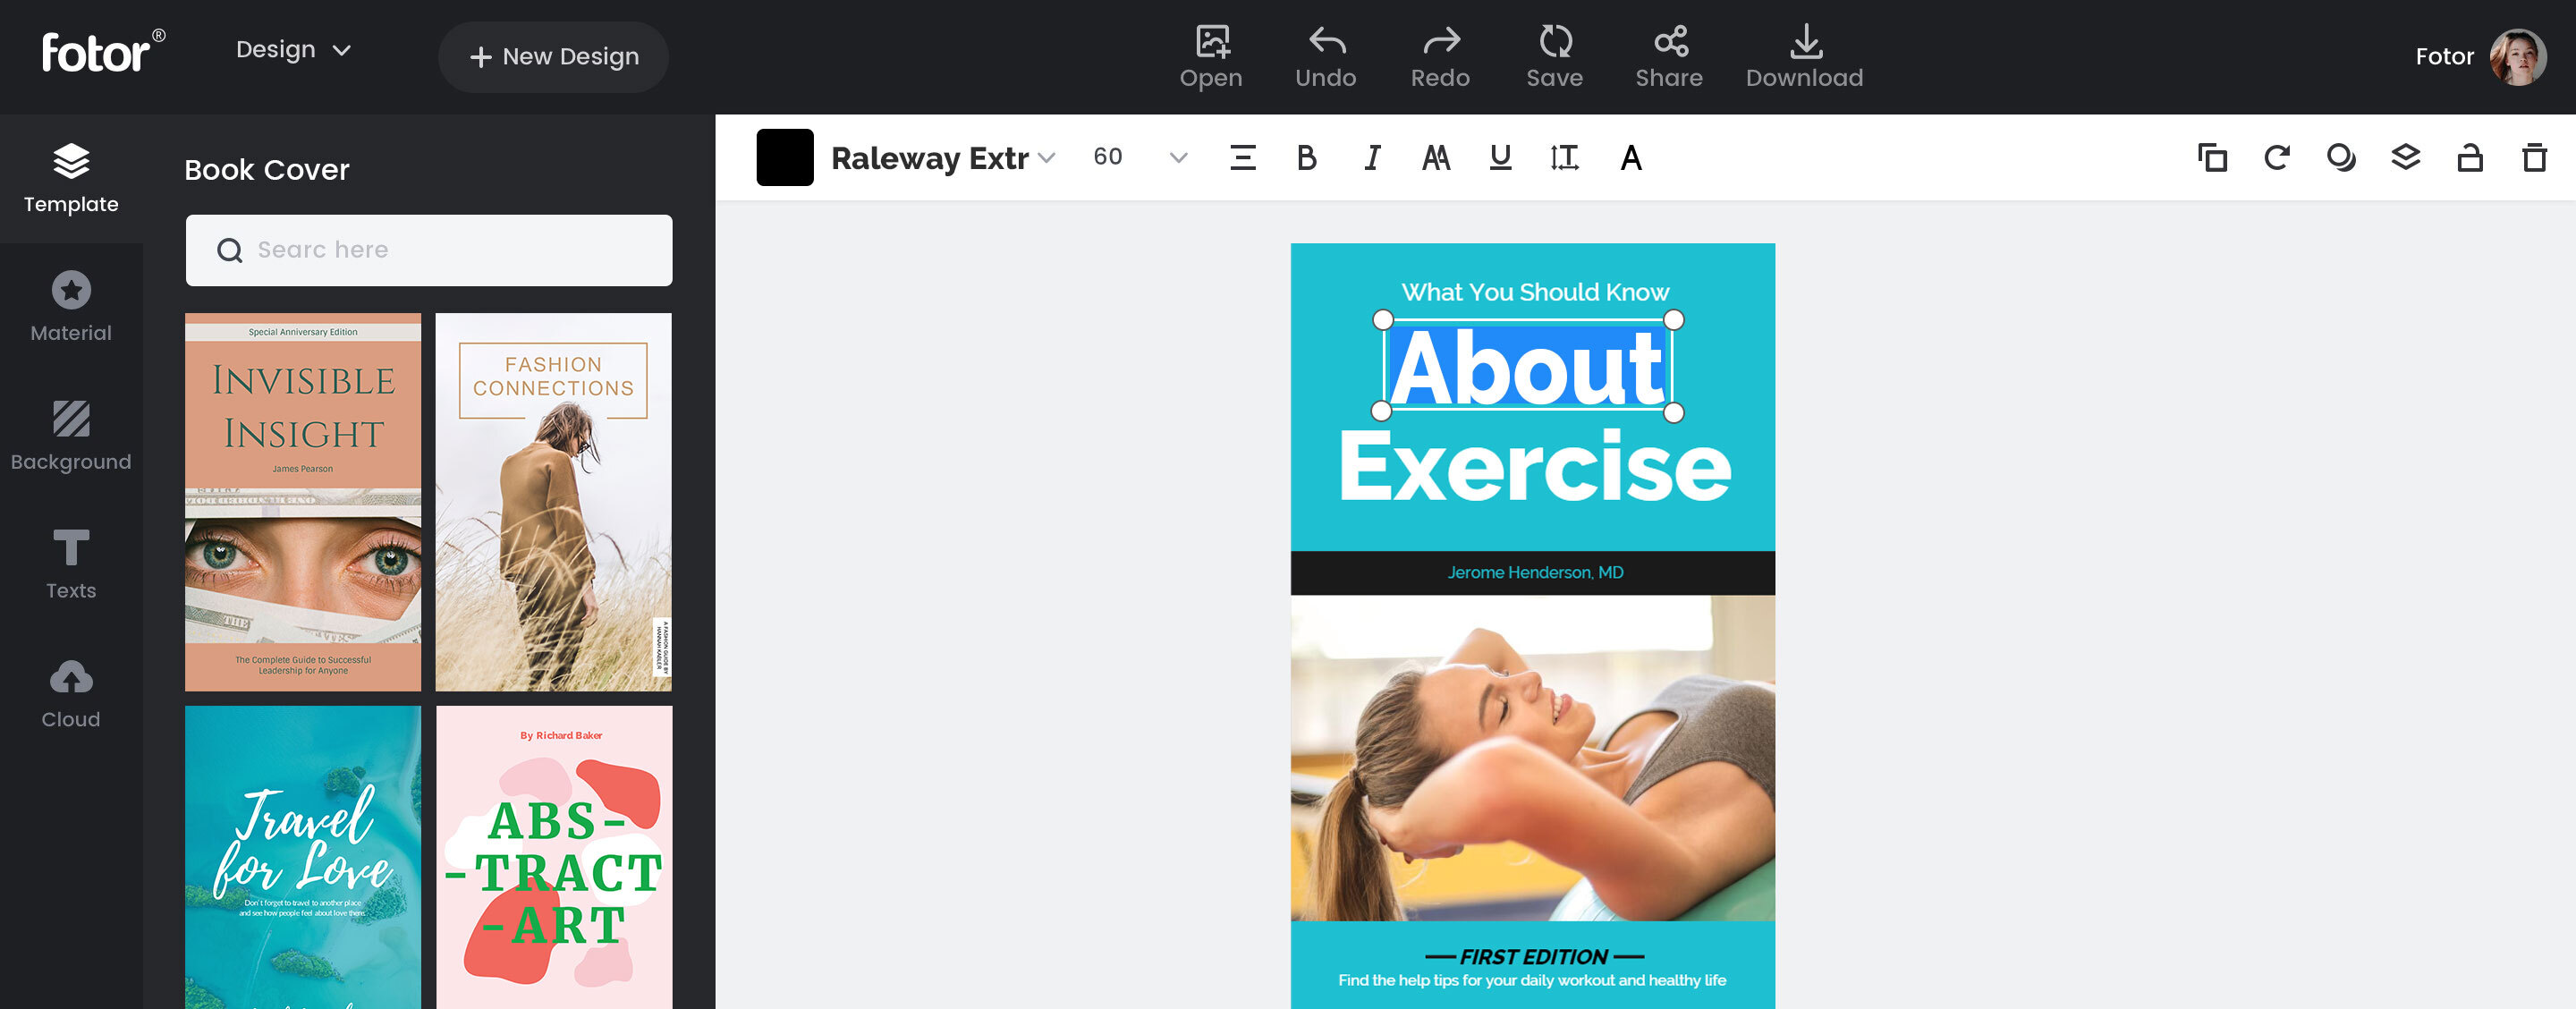Open the layer order icon
The height and width of the screenshot is (1009, 2576).
pyautogui.click(x=2405, y=158)
